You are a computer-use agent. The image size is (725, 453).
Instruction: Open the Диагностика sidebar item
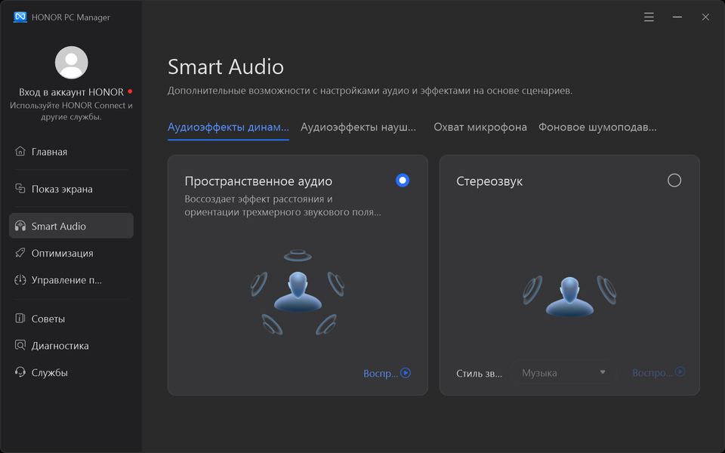(71, 345)
